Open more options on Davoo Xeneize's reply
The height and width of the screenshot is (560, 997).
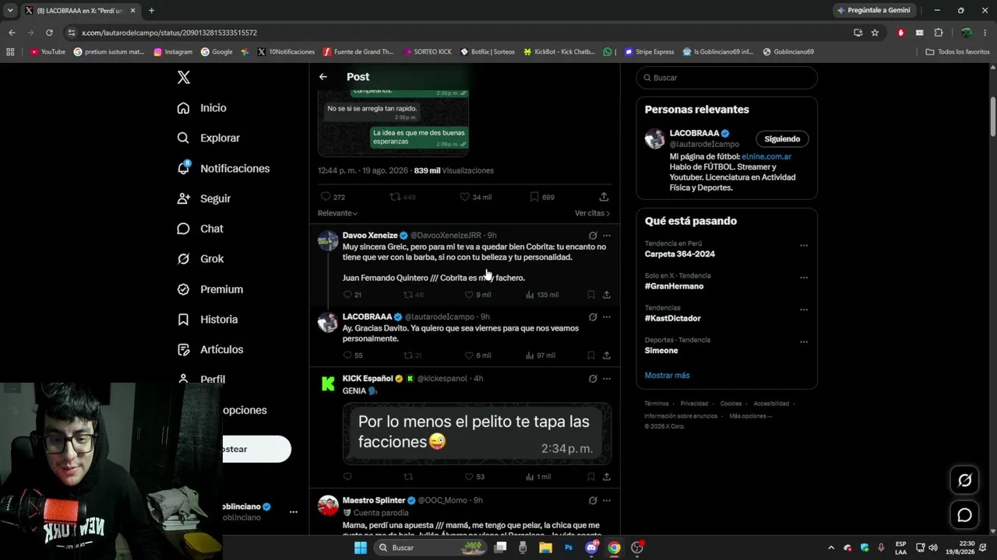pyautogui.click(x=607, y=236)
